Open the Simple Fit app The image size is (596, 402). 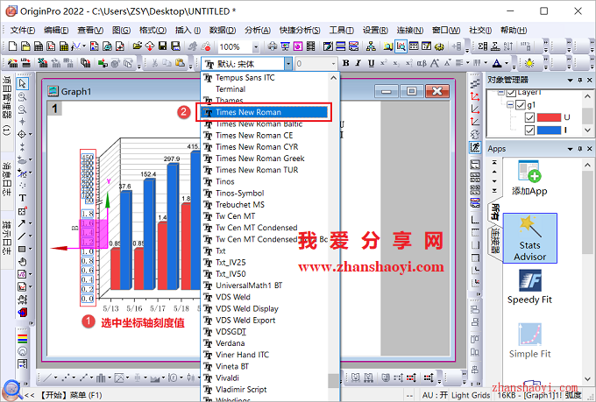[530, 341]
